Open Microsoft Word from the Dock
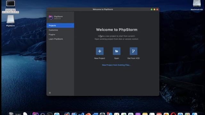 (95, 114)
